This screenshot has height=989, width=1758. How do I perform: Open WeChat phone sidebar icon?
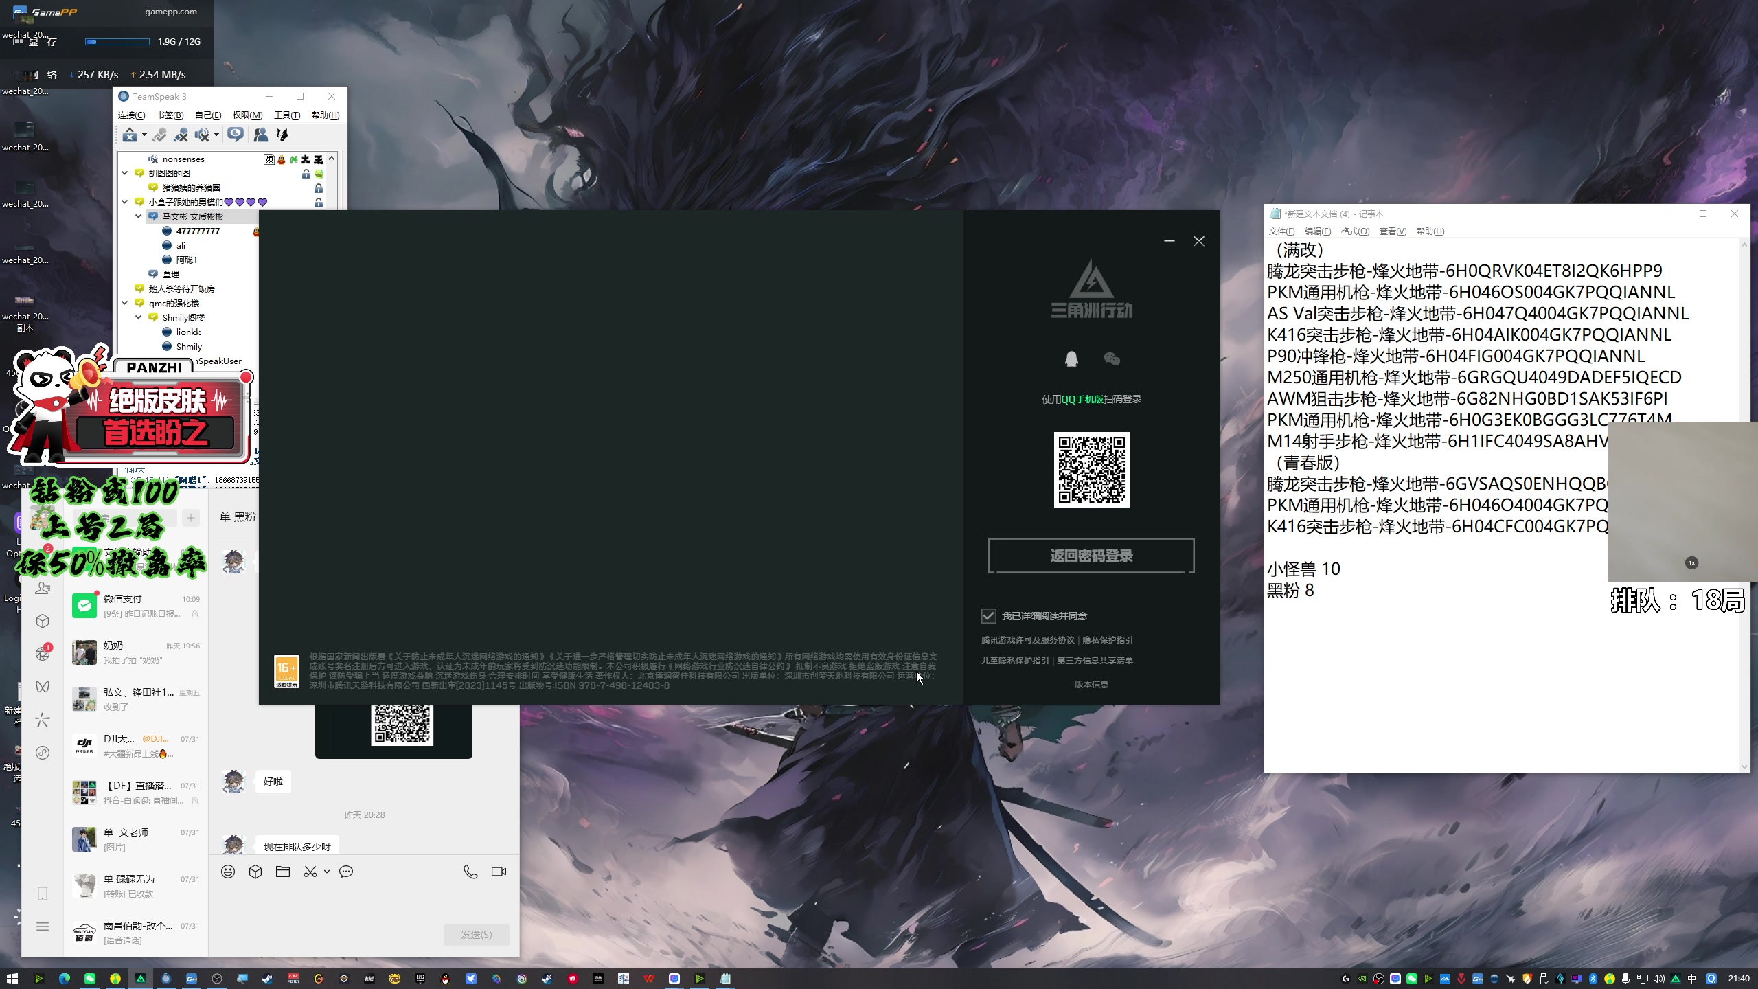(x=43, y=894)
